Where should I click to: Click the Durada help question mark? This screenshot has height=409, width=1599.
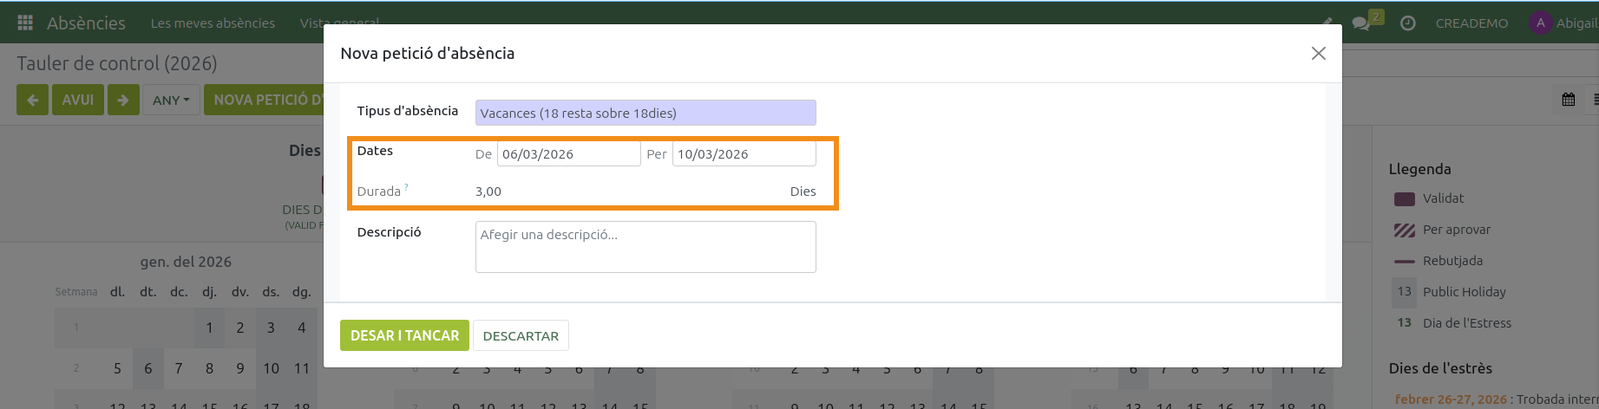click(406, 186)
